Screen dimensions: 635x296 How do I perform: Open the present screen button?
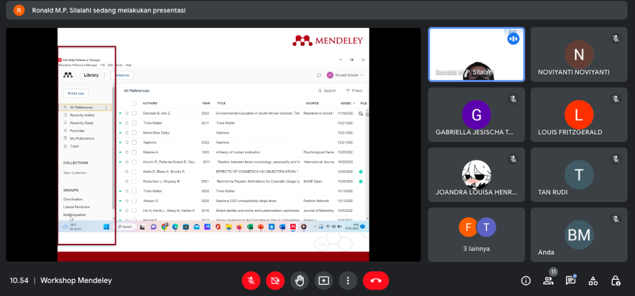(x=324, y=281)
